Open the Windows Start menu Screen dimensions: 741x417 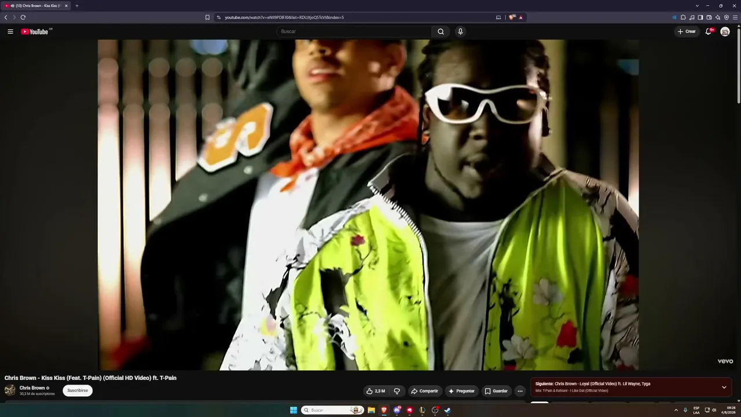[x=294, y=410]
